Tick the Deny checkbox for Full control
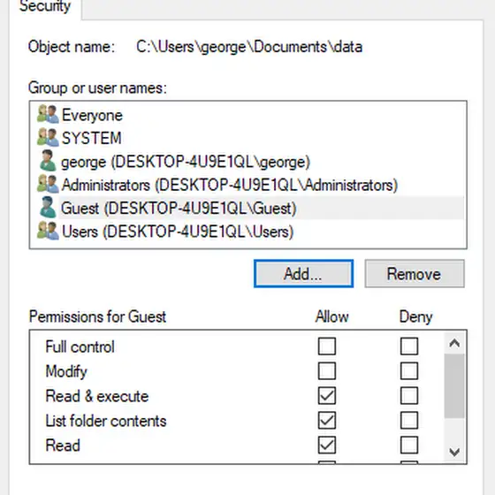The image size is (495, 495). tap(409, 346)
